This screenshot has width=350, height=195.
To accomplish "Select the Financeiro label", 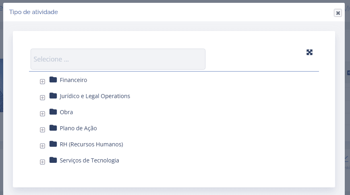I will 73,80.
